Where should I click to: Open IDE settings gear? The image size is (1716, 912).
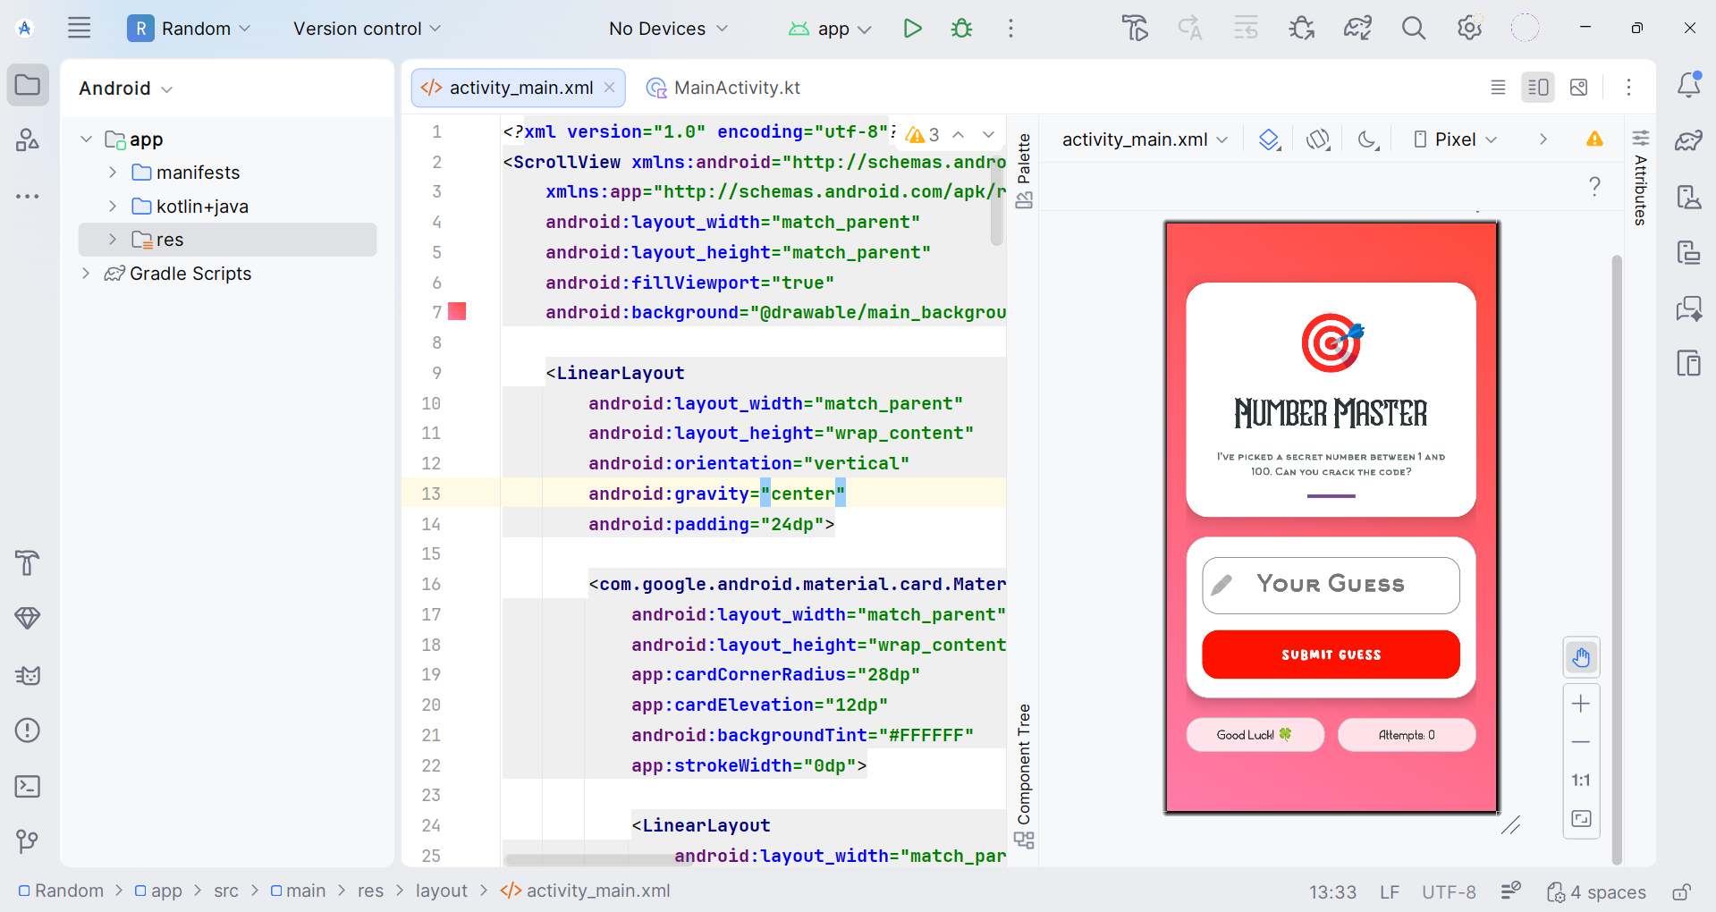click(x=1469, y=29)
